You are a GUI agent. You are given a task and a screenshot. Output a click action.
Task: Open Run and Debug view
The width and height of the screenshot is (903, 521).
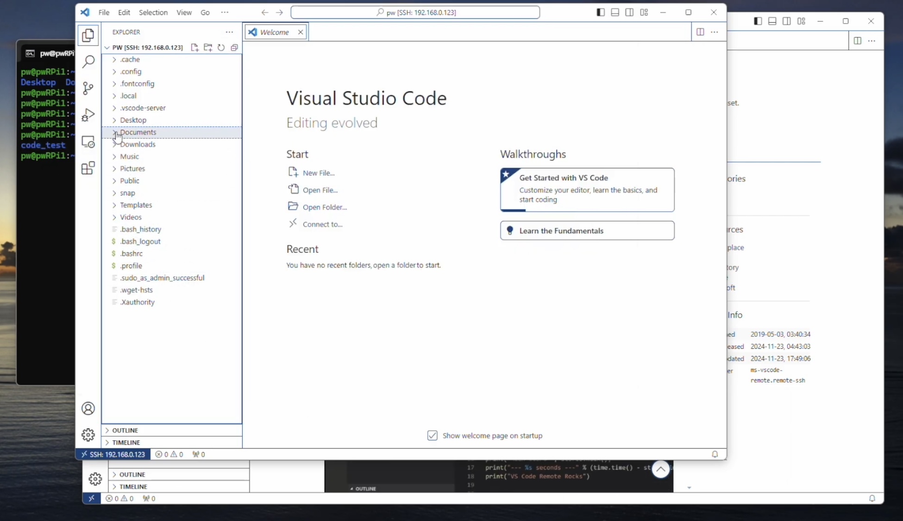click(x=88, y=115)
